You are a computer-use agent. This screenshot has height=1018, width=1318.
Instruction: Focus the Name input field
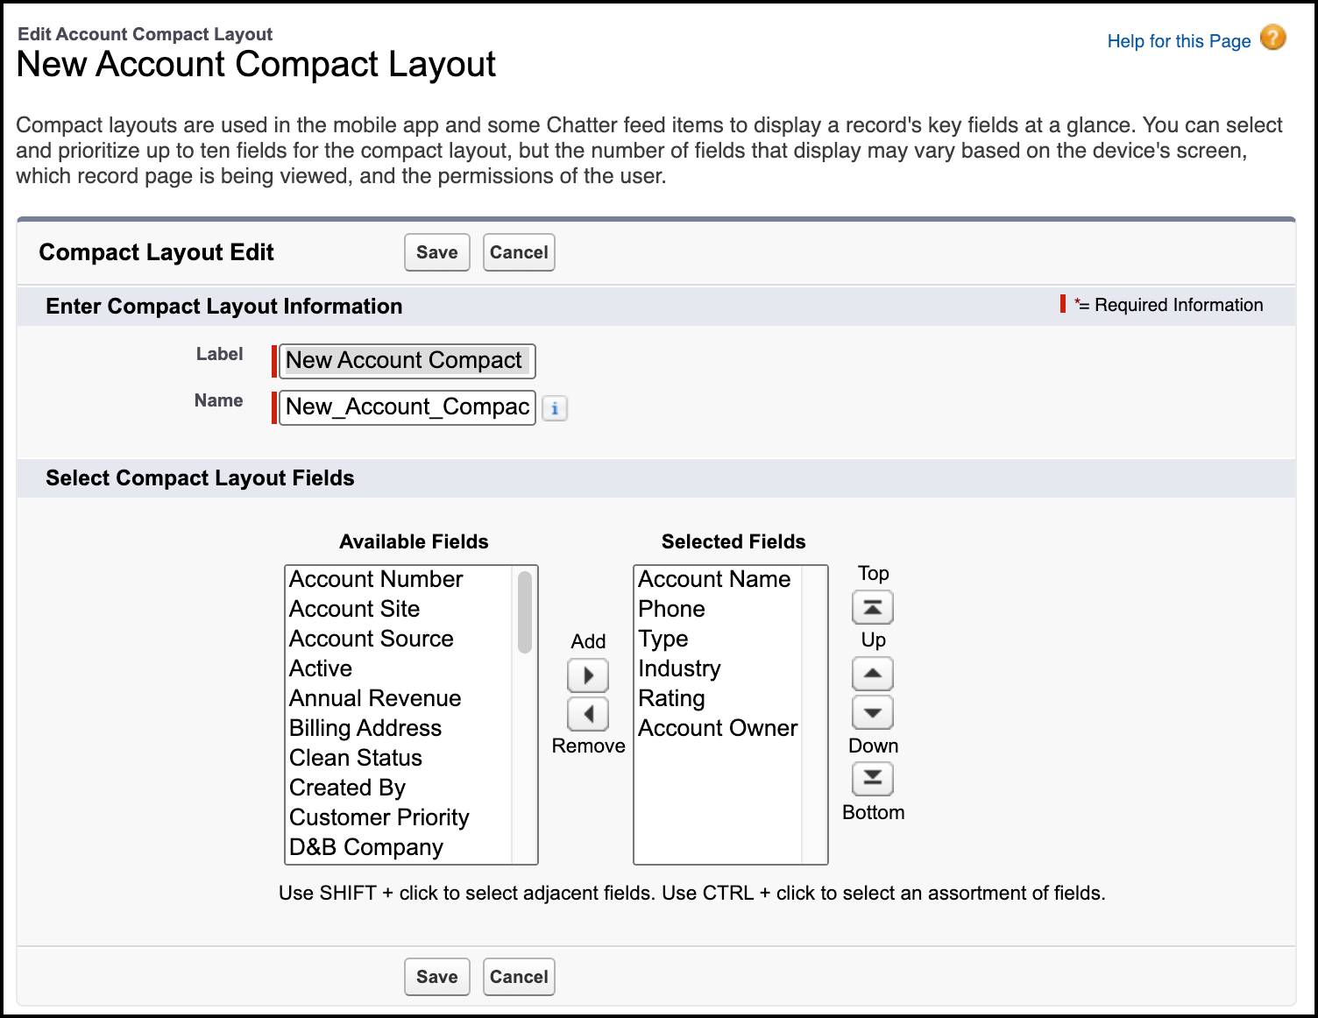(x=407, y=407)
